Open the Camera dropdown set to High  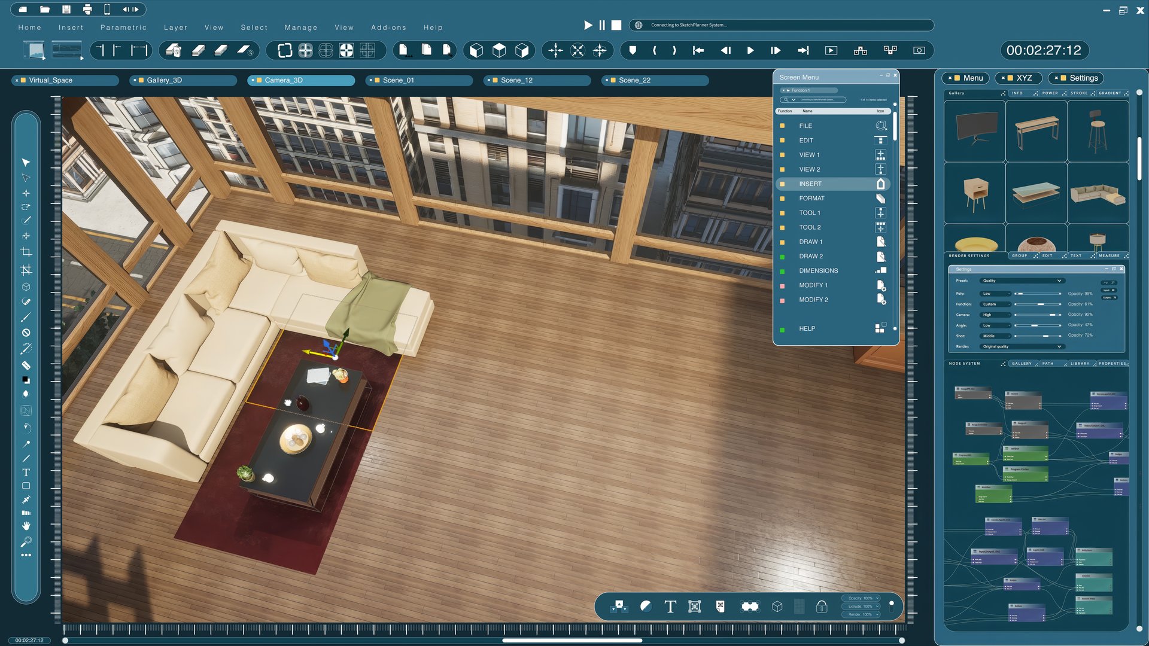[995, 315]
